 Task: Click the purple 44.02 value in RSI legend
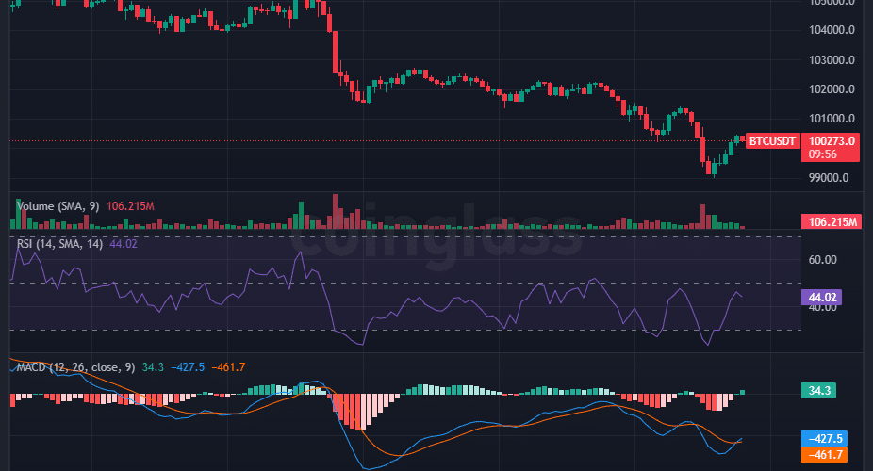[x=124, y=244]
